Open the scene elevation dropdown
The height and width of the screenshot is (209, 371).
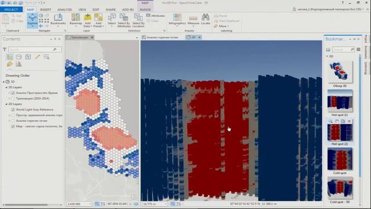pyautogui.click(x=165, y=204)
